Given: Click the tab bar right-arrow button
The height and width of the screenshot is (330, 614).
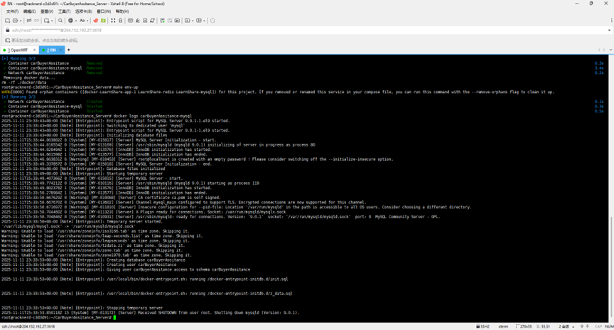Looking at the screenshot, I should pos(604,50).
